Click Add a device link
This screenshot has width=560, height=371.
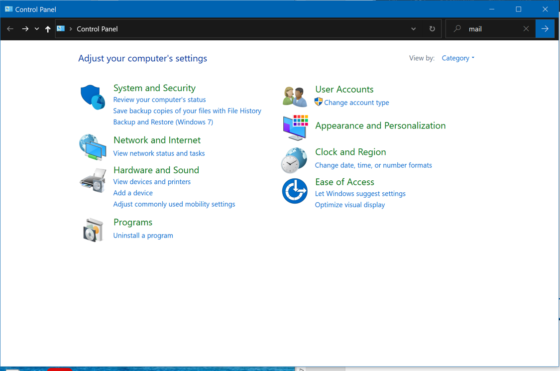133,193
